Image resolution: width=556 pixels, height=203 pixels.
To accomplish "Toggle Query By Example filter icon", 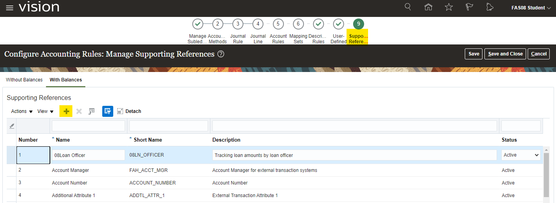I will tap(108, 111).
